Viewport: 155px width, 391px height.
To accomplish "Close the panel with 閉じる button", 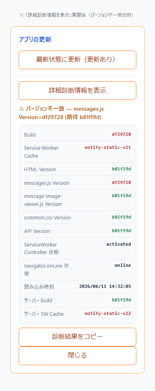I will pyautogui.click(x=77, y=356).
